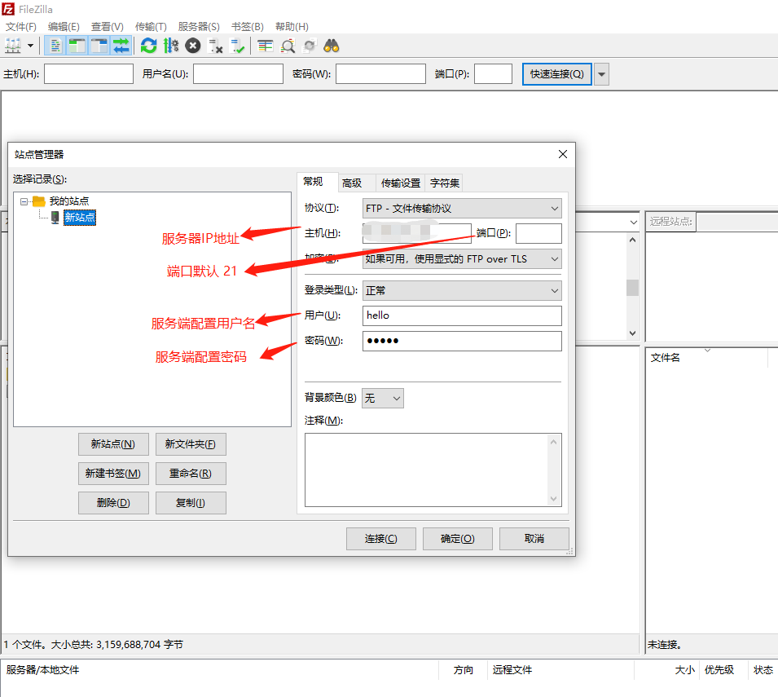
Task: Open the encryption FTP over TLS dropdown
Action: 462,259
